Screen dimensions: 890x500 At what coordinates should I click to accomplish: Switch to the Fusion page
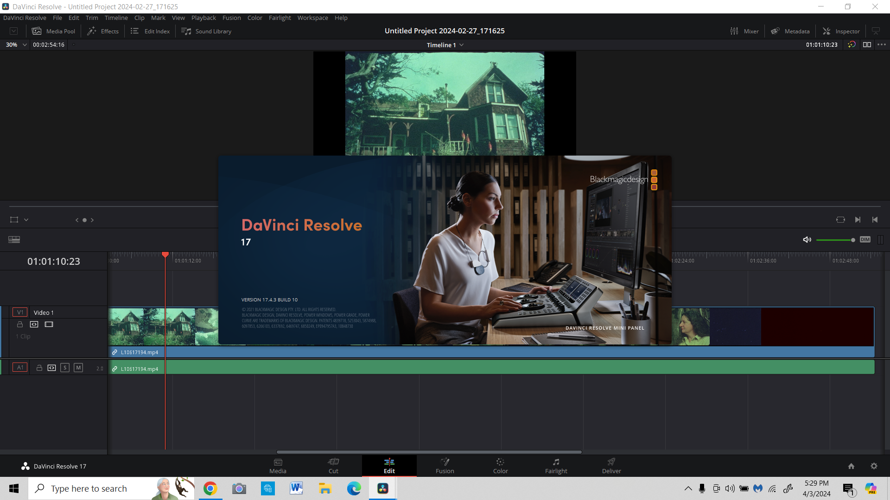445,466
